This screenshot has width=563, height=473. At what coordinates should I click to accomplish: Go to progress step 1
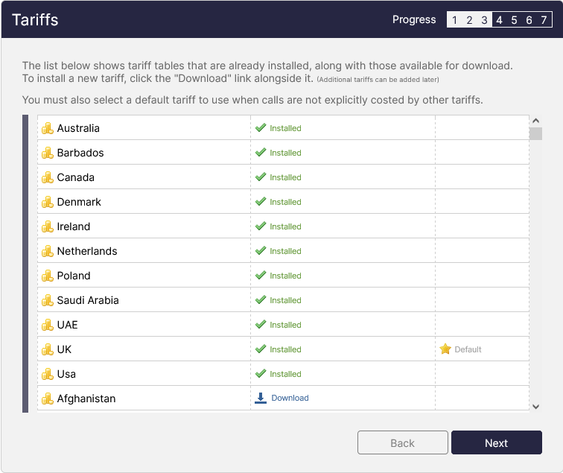tap(454, 20)
